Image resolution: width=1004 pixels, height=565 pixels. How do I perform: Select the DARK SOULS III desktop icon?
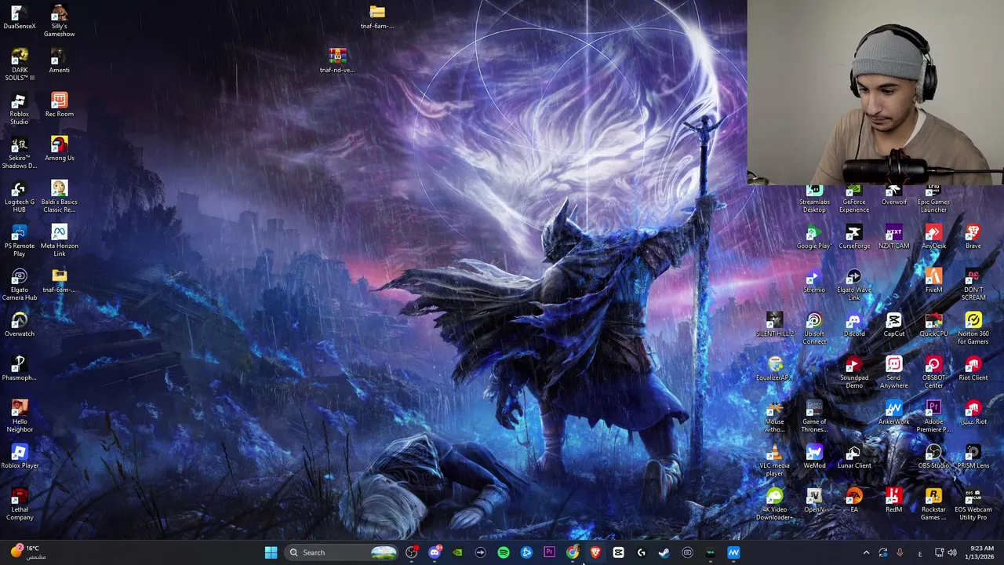tap(20, 65)
